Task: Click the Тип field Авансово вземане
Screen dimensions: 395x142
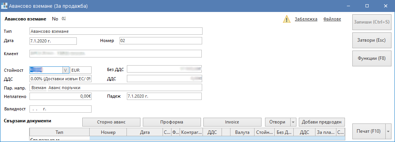Action: pos(116,31)
